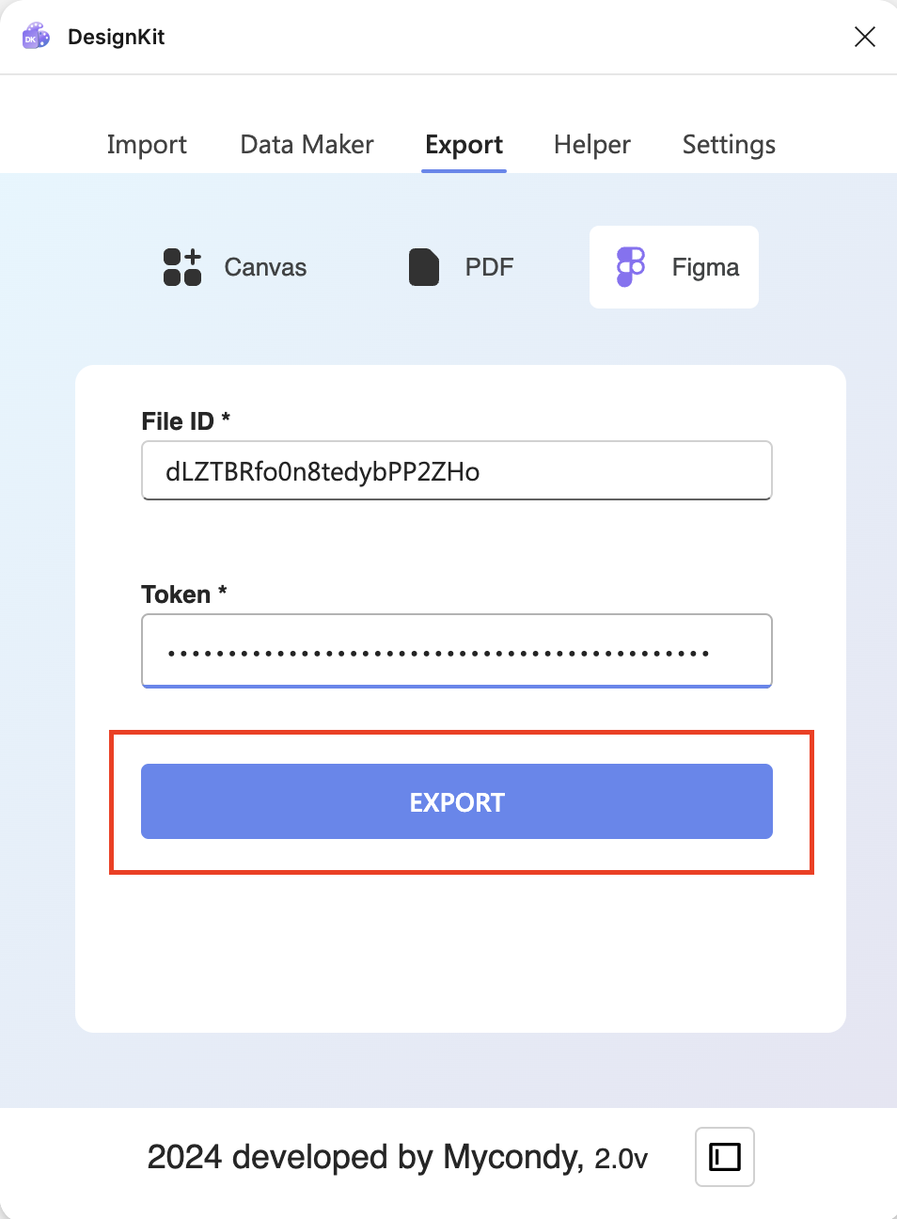897x1219 pixels.
Task: Click the Token field label
Action: pyautogui.click(x=176, y=594)
